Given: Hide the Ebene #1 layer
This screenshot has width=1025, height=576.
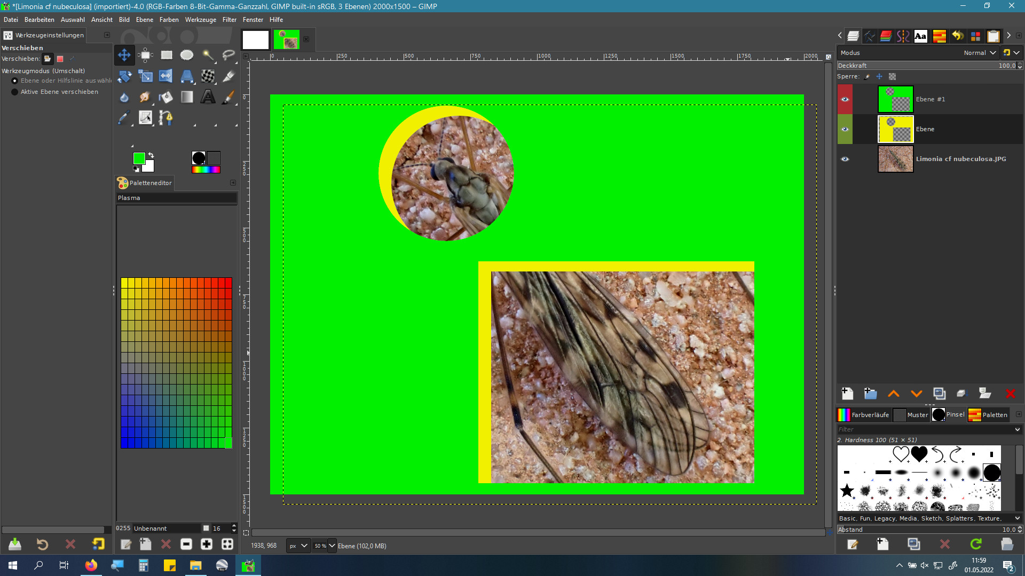Looking at the screenshot, I should (845, 99).
